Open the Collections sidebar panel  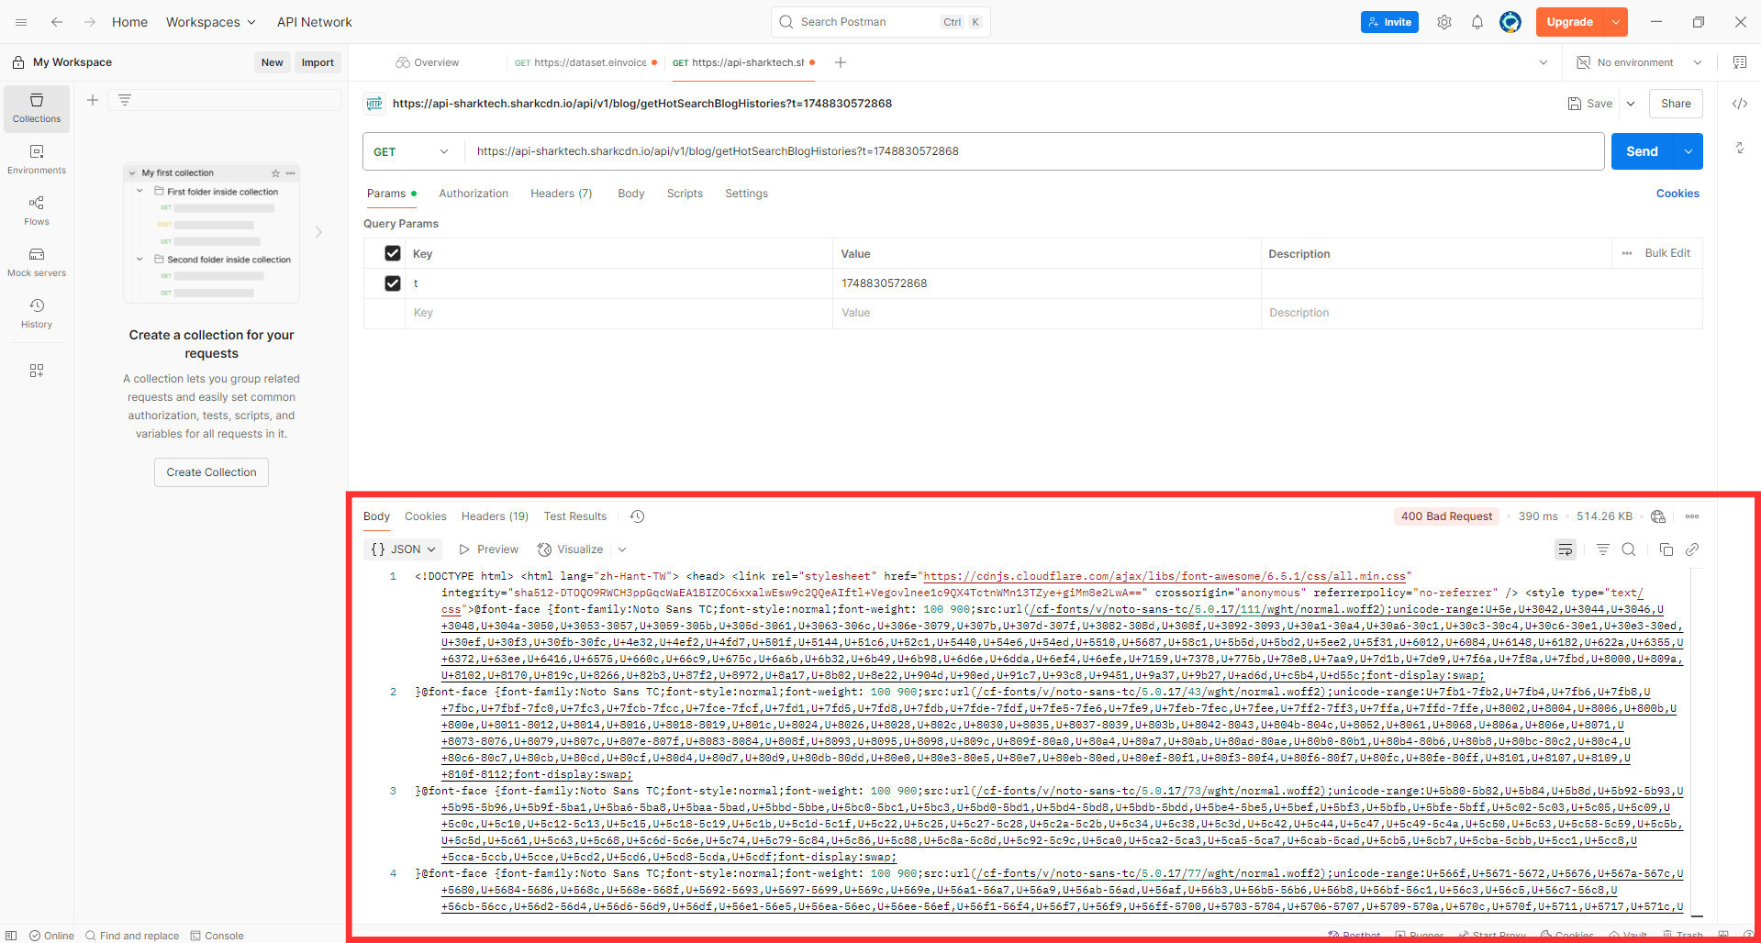[x=37, y=108]
